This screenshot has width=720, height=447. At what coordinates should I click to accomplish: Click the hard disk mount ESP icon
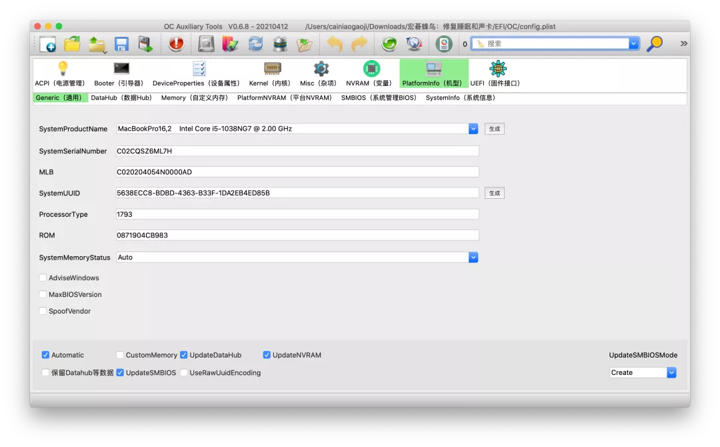tap(206, 44)
